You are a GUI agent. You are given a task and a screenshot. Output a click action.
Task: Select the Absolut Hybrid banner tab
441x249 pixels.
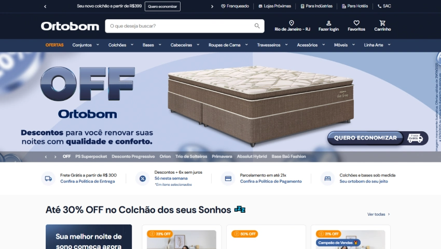(252, 157)
